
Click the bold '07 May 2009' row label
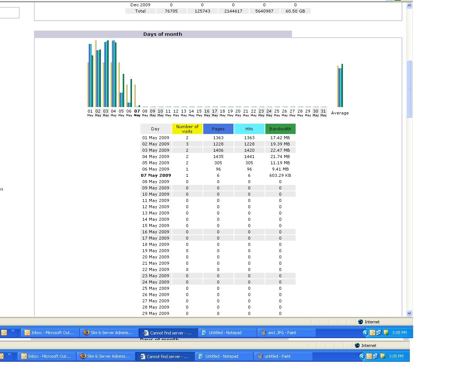156,175
